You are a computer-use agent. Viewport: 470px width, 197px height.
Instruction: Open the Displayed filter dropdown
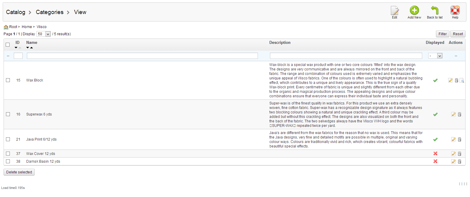pos(435,56)
